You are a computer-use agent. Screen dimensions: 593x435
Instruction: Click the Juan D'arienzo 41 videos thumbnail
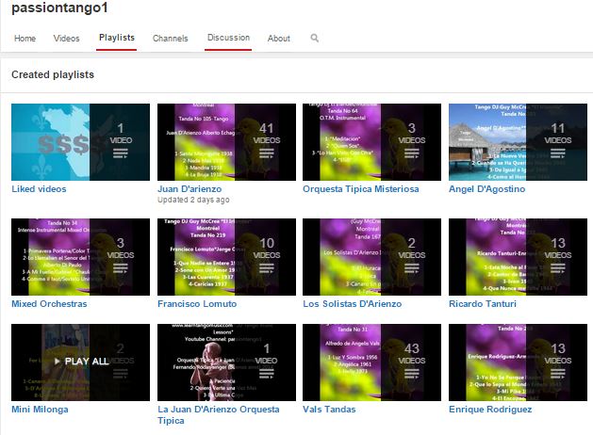coord(226,142)
